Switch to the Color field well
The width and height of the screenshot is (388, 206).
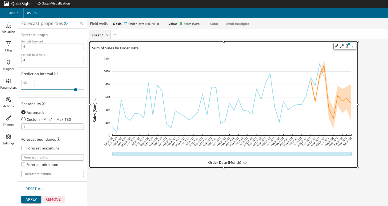[214, 24]
